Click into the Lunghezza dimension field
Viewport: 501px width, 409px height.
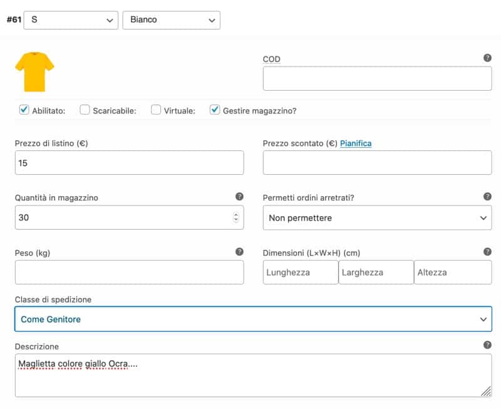[301, 272]
